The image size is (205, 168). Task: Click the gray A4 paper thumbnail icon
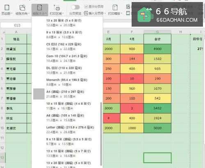(x=39, y=94)
